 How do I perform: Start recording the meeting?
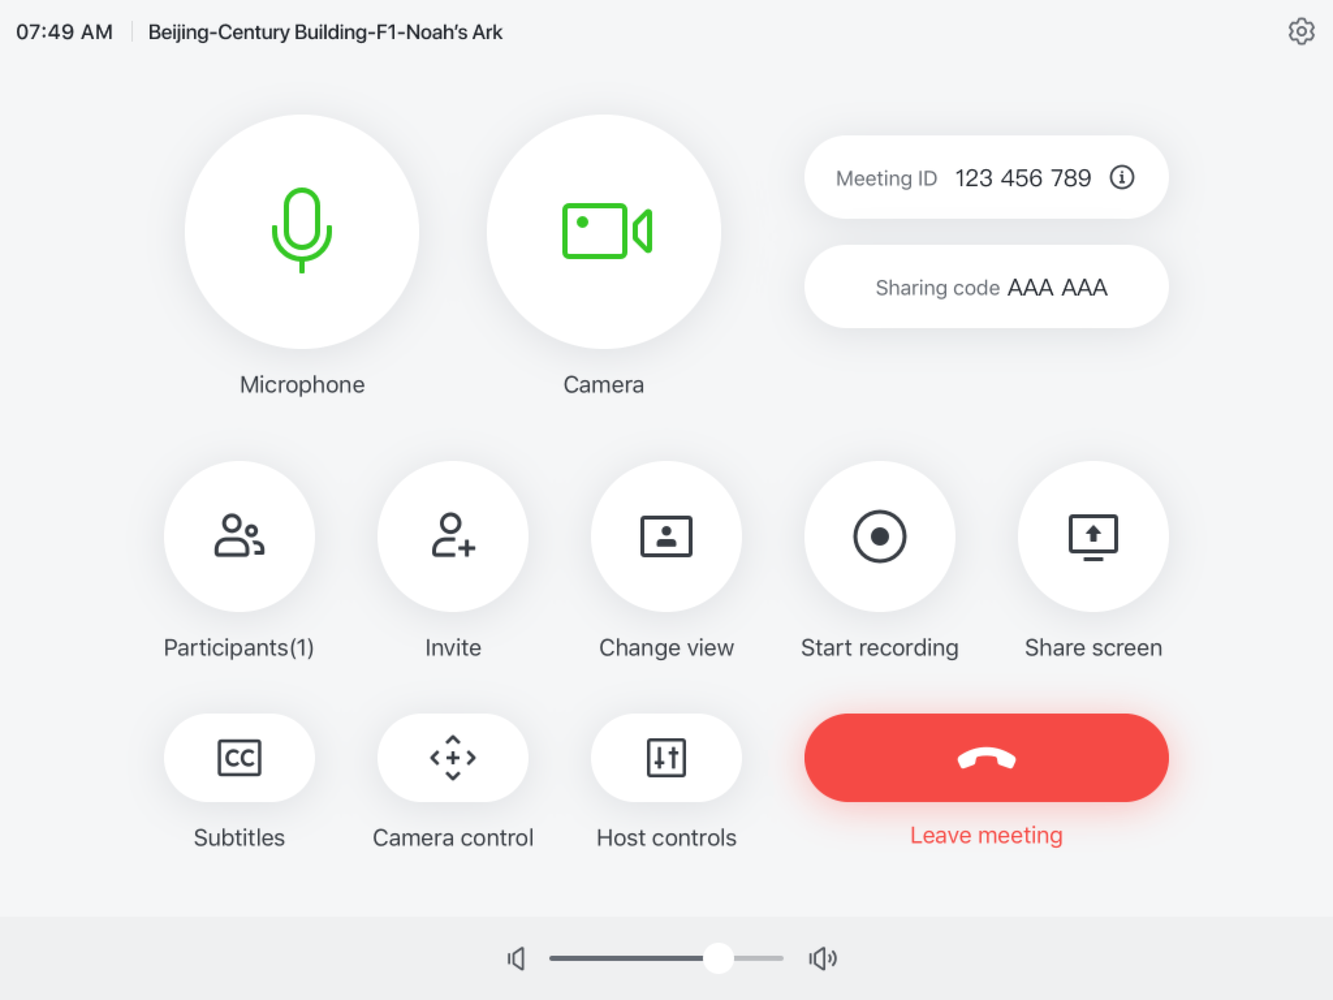click(879, 536)
